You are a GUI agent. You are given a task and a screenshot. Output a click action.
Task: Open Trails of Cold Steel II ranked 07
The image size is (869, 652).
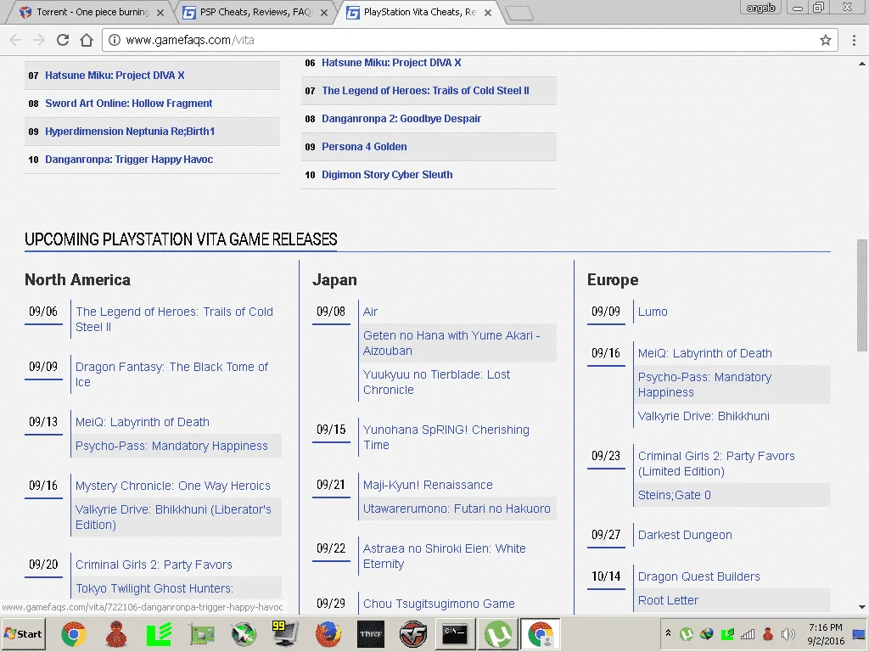coord(425,91)
